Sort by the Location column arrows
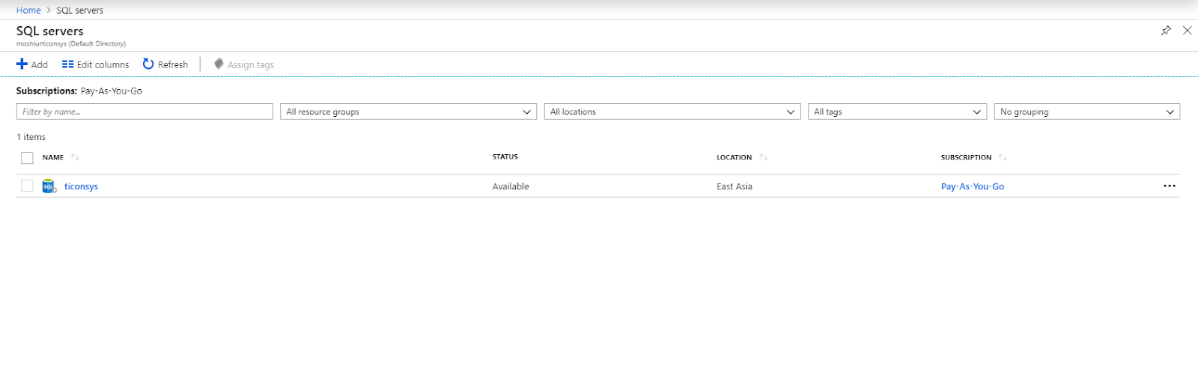This screenshot has height=387, width=1198. click(763, 157)
